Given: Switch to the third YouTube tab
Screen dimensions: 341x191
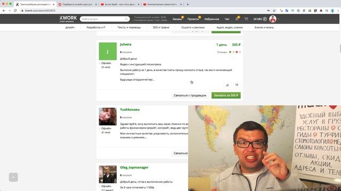Looking at the screenshot, I should pyautogui.click(x=120, y=4).
